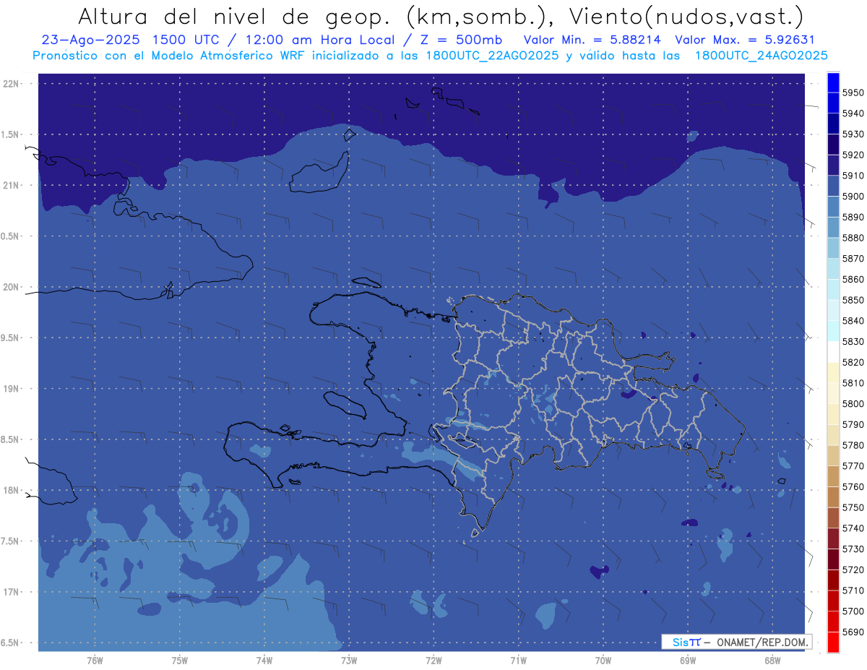Click the 5920 colorbar label
867x670 pixels.
pos(853,155)
